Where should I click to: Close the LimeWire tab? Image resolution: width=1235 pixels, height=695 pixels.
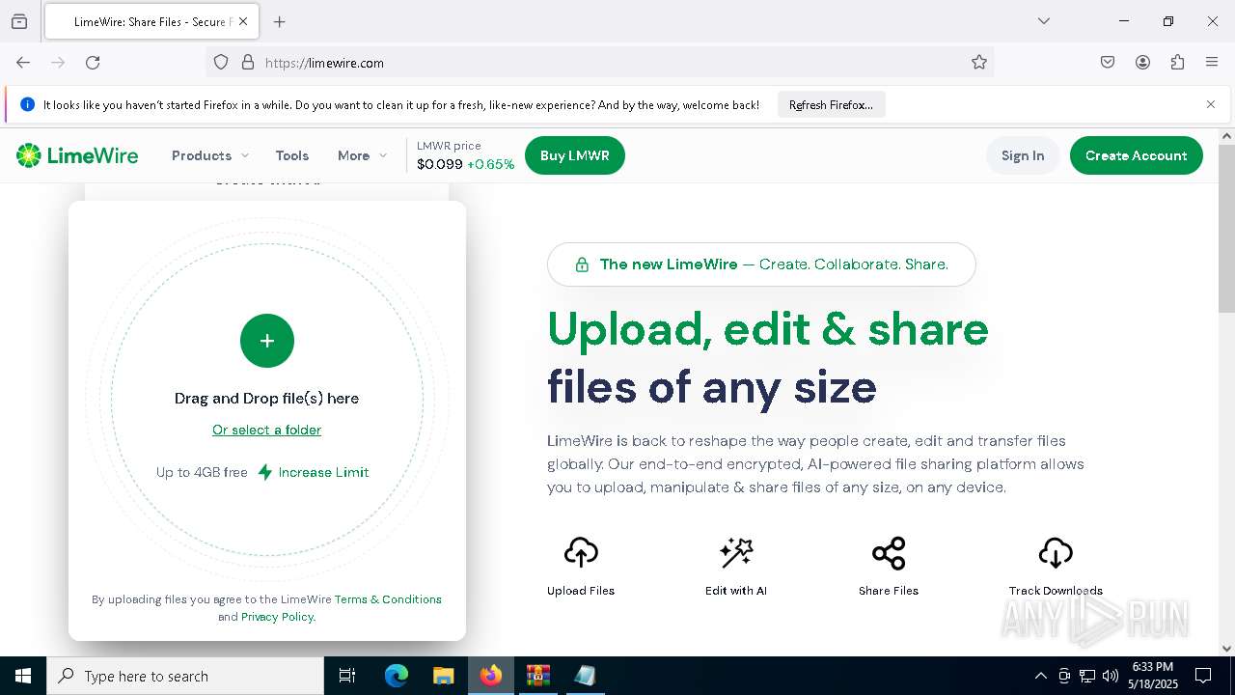pyautogui.click(x=243, y=21)
